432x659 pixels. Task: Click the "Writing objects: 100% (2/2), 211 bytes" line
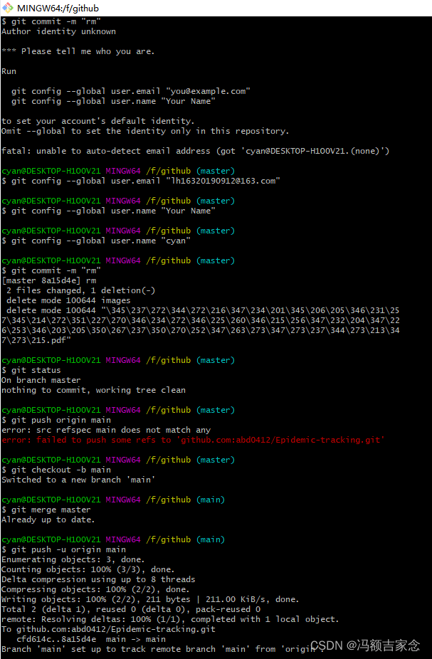tap(150, 599)
